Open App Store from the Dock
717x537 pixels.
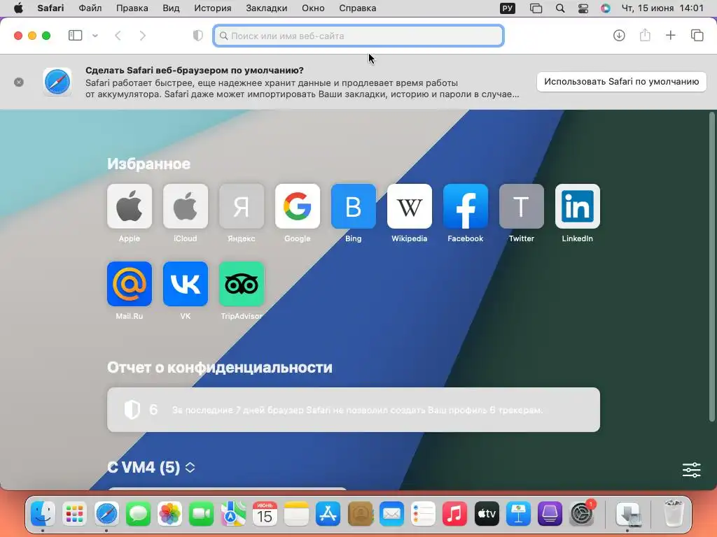pyautogui.click(x=328, y=514)
